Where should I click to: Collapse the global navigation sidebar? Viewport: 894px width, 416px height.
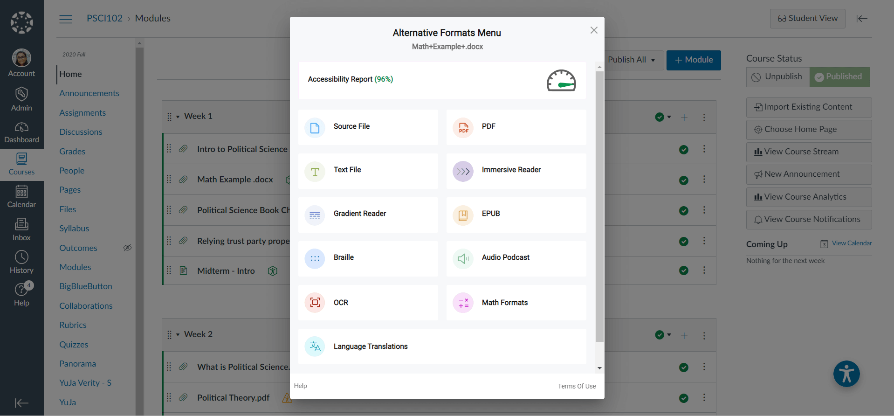pos(21,403)
